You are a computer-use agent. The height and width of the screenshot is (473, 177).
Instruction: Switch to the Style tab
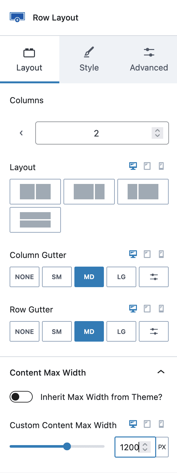(x=89, y=59)
